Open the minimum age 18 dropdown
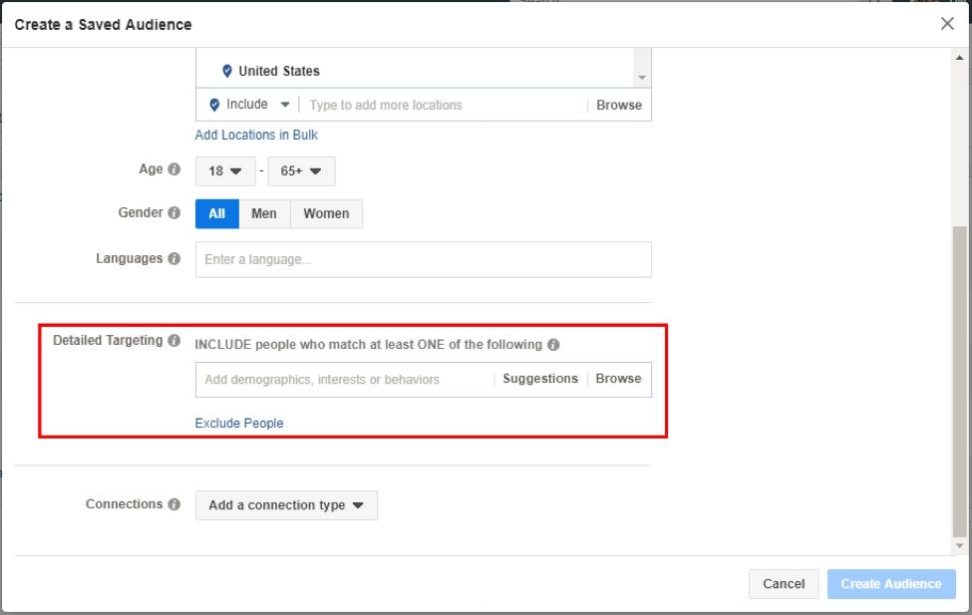This screenshot has height=615, width=972. click(x=225, y=171)
